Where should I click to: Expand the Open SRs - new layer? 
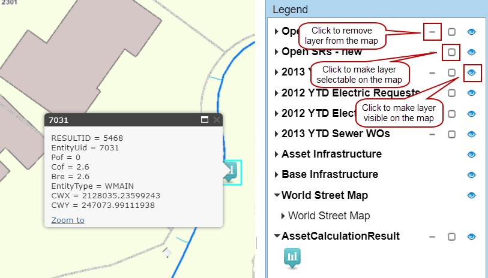[x=276, y=52]
